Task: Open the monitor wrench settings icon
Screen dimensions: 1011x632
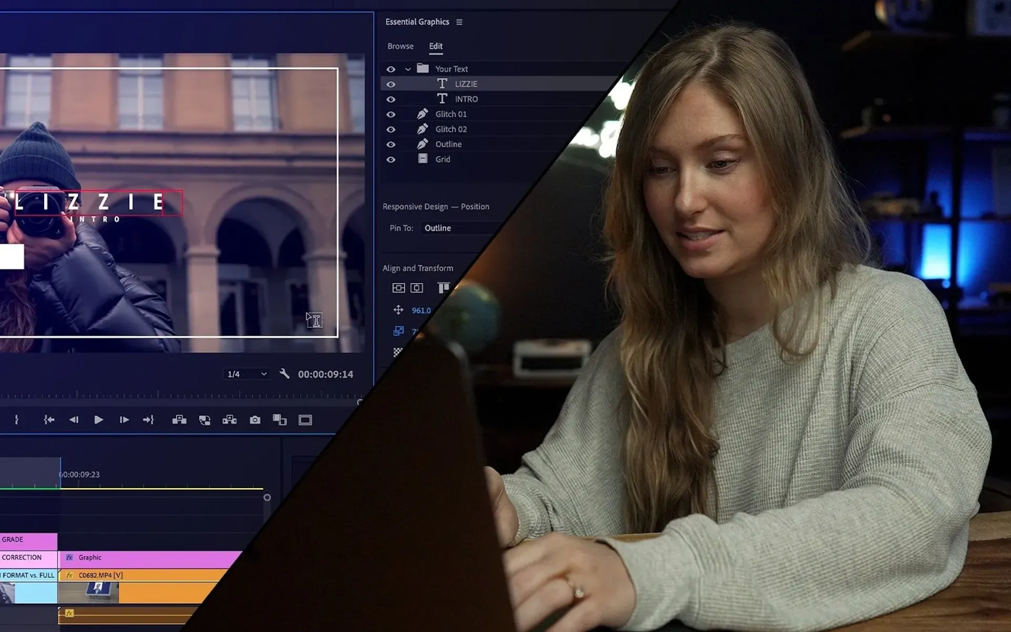Action: 284,374
